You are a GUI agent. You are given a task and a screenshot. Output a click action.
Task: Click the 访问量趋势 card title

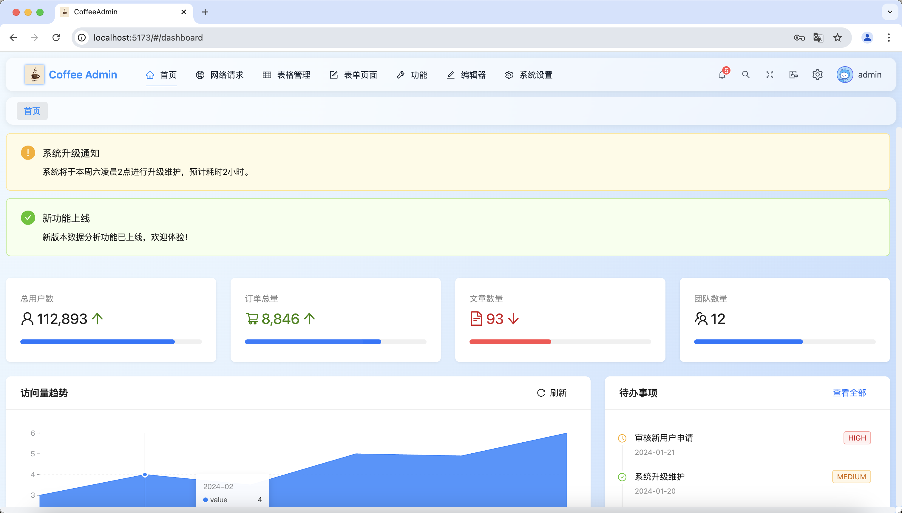click(44, 393)
